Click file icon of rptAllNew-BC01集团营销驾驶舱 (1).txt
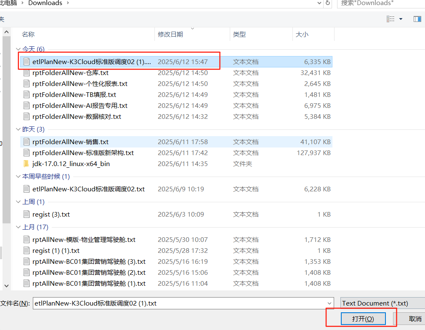The width and height of the screenshot is (425, 330). pos(27,283)
